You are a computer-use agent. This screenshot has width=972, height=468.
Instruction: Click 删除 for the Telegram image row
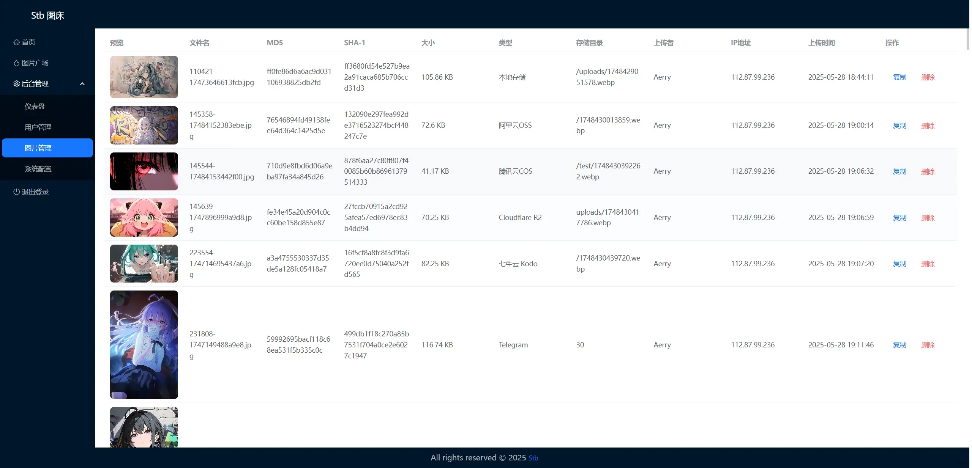(928, 345)
